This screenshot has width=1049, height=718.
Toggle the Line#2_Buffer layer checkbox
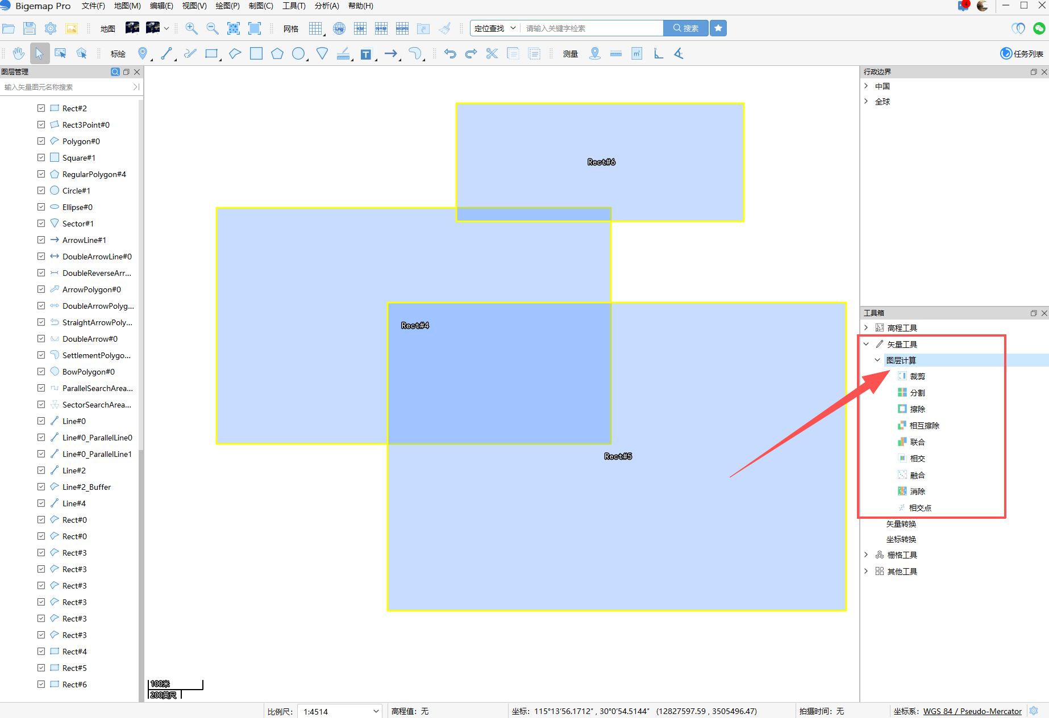point(41,486)
